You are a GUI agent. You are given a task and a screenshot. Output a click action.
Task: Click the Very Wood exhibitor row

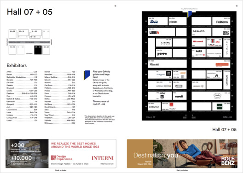tap(60, 115)
